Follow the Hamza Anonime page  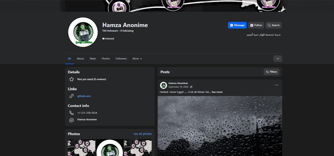click(x=256, y=25)
